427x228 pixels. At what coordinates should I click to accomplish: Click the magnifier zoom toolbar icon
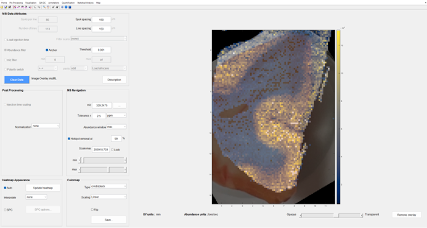tap(44, 7)
